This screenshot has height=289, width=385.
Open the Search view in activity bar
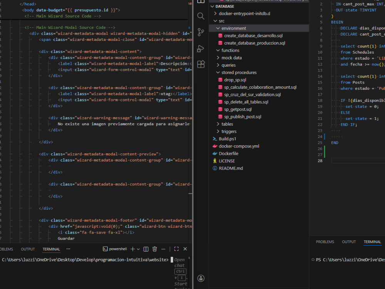point(201,16)
